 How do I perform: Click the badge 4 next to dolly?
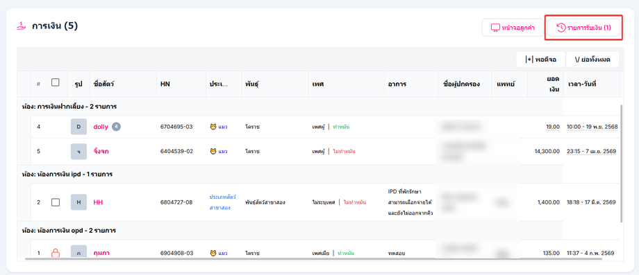(x=116, y=127)
